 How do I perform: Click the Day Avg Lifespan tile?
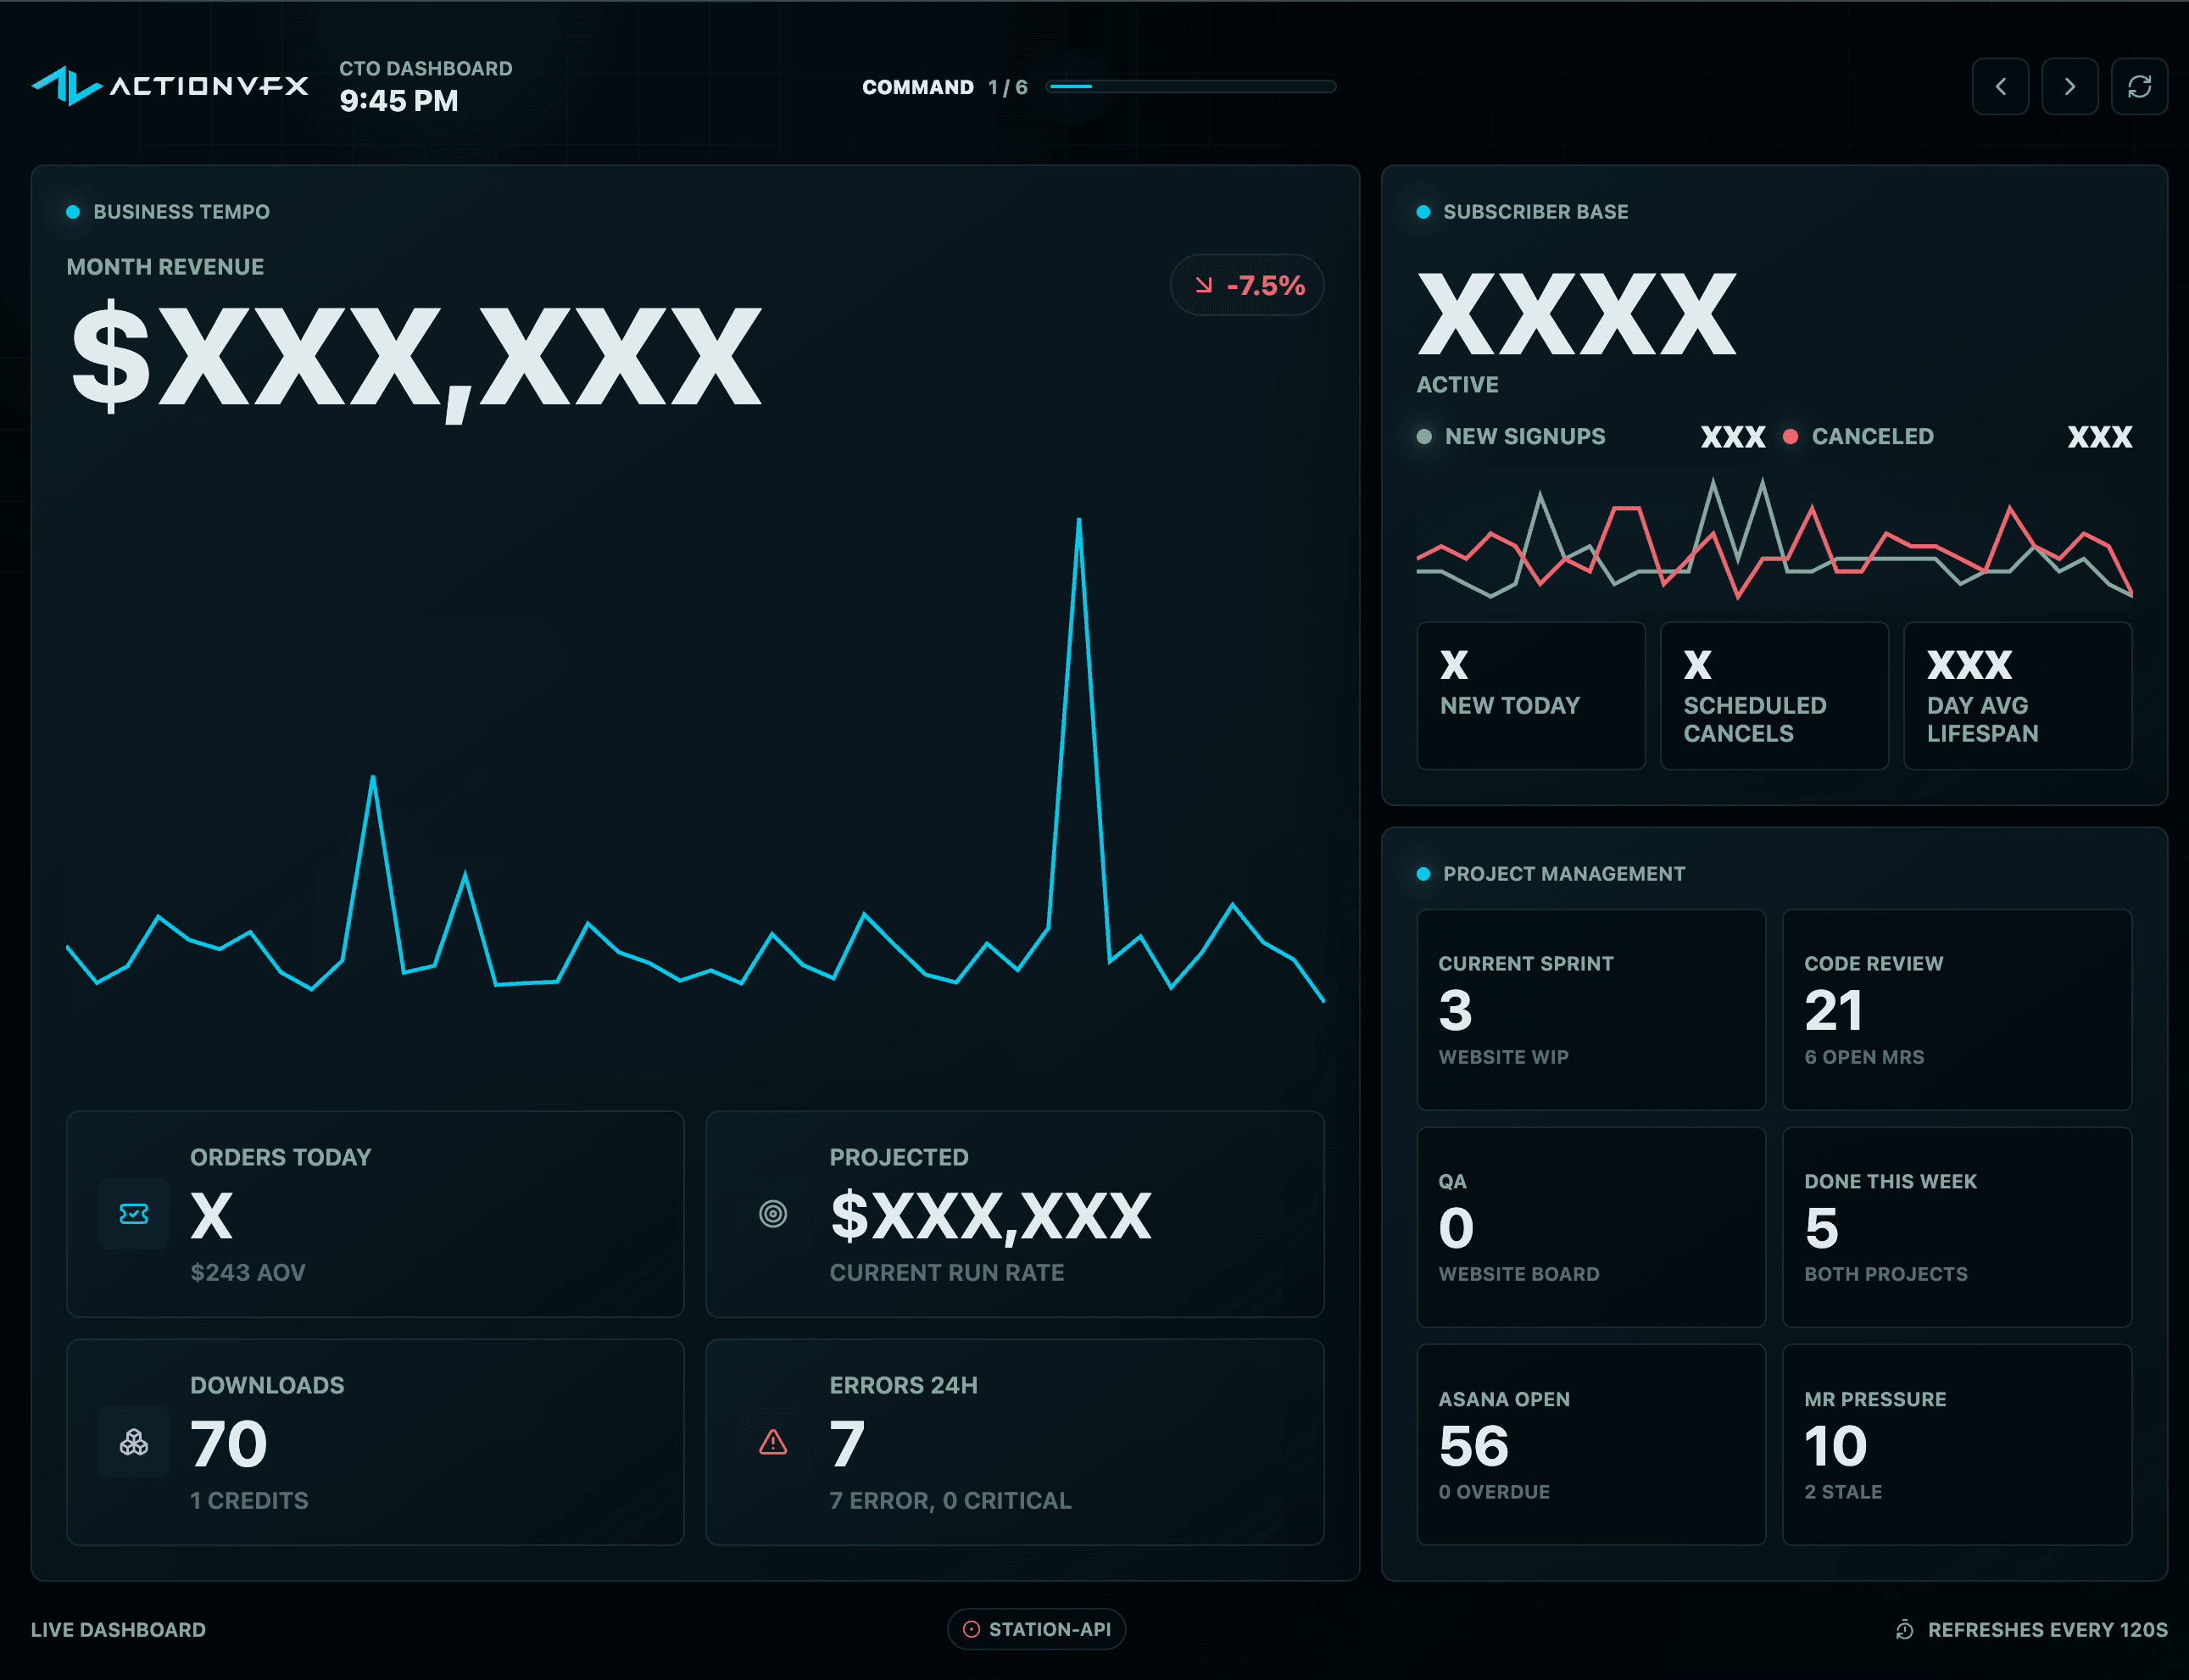2018,696
